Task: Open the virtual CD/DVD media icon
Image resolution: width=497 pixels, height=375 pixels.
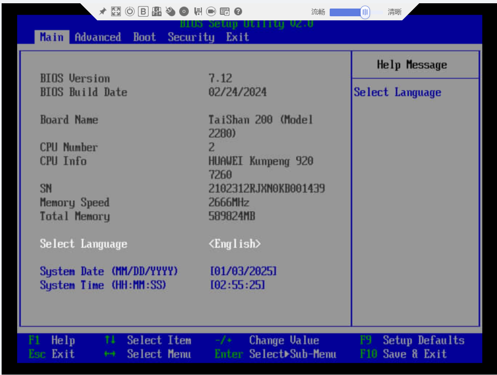Action: [x=184, y=11]
